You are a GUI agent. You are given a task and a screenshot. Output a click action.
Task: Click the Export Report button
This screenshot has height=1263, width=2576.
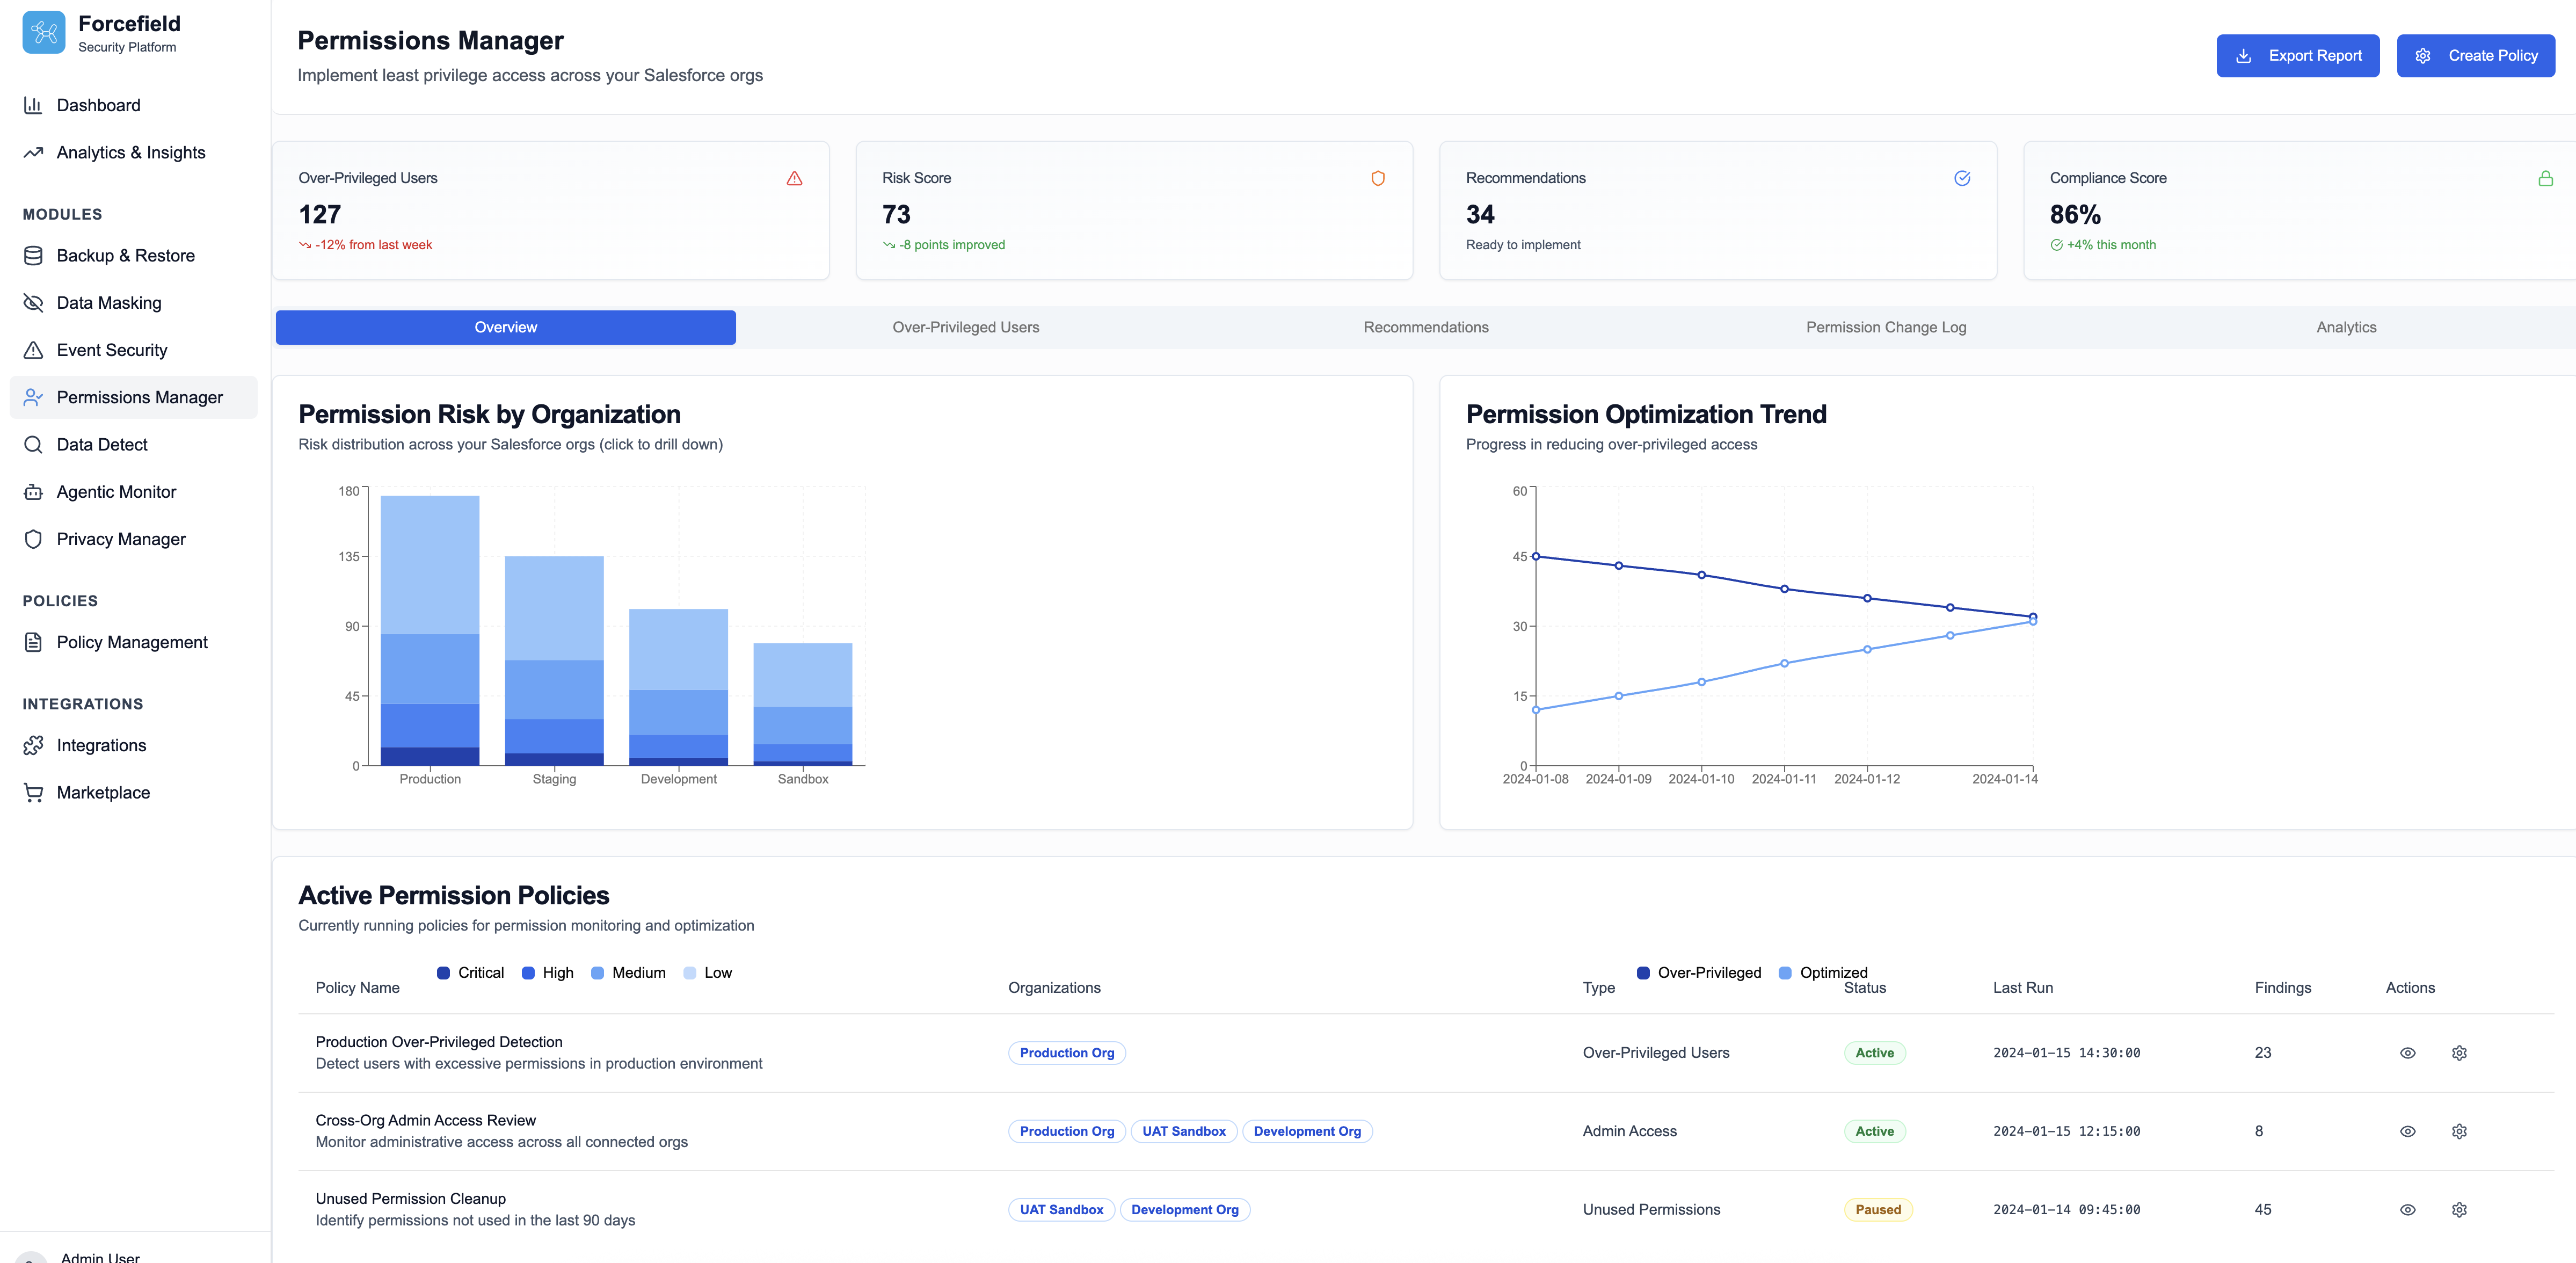pyautogui.click(x=2297, y=55)
